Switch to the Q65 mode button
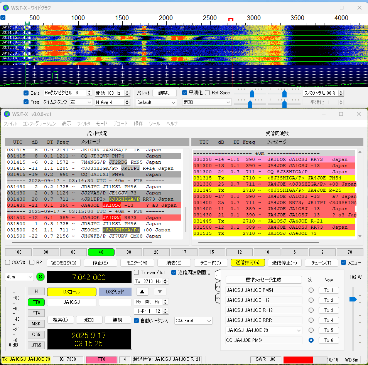Image resolution: width=368 pixels, height=365 pixels. (36, 334)
